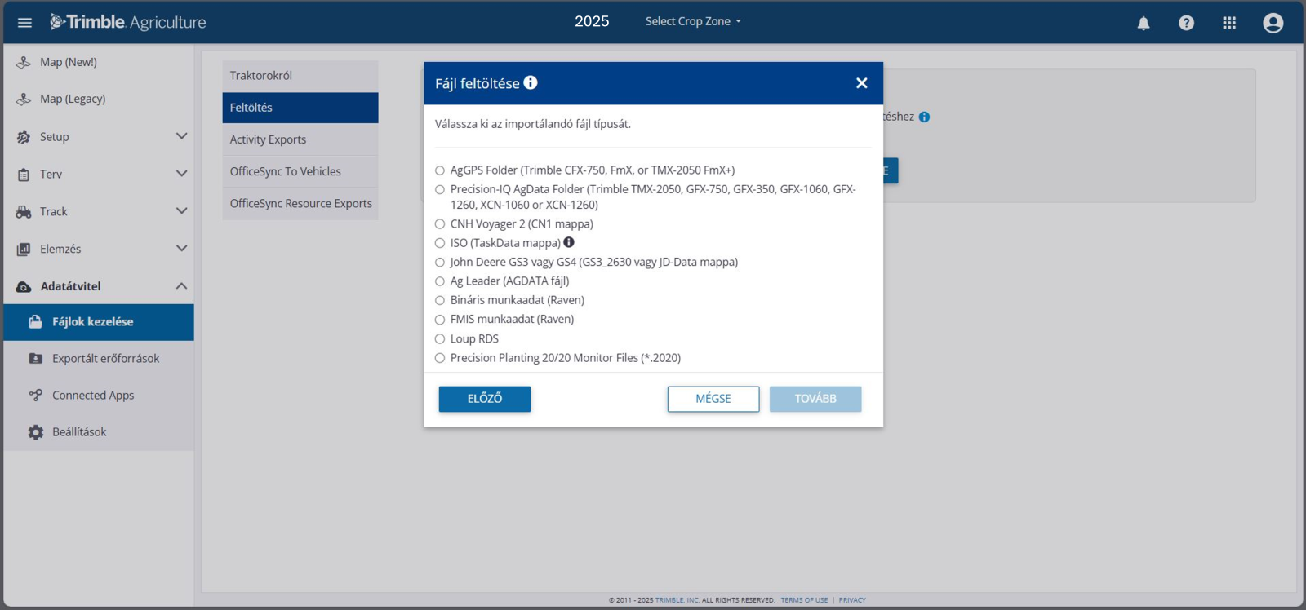Select ISO (TaskData mappa) radio option

(440, 243)
